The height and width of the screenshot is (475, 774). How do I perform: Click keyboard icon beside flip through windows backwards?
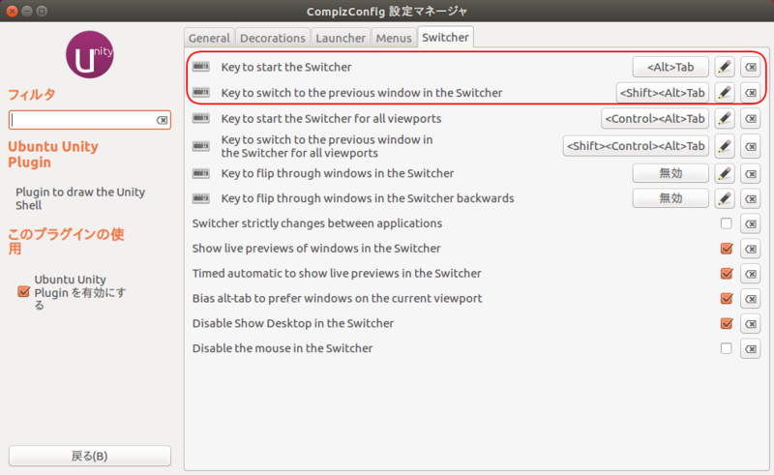[x=201, y=198]
